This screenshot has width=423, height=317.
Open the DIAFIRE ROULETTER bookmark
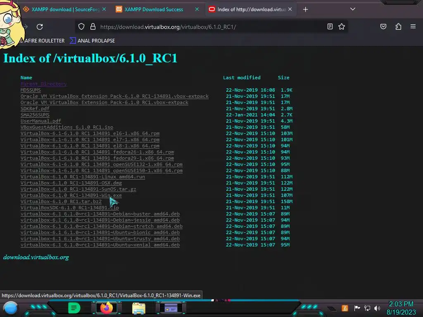pyautogui.click(x=43, y=41)
